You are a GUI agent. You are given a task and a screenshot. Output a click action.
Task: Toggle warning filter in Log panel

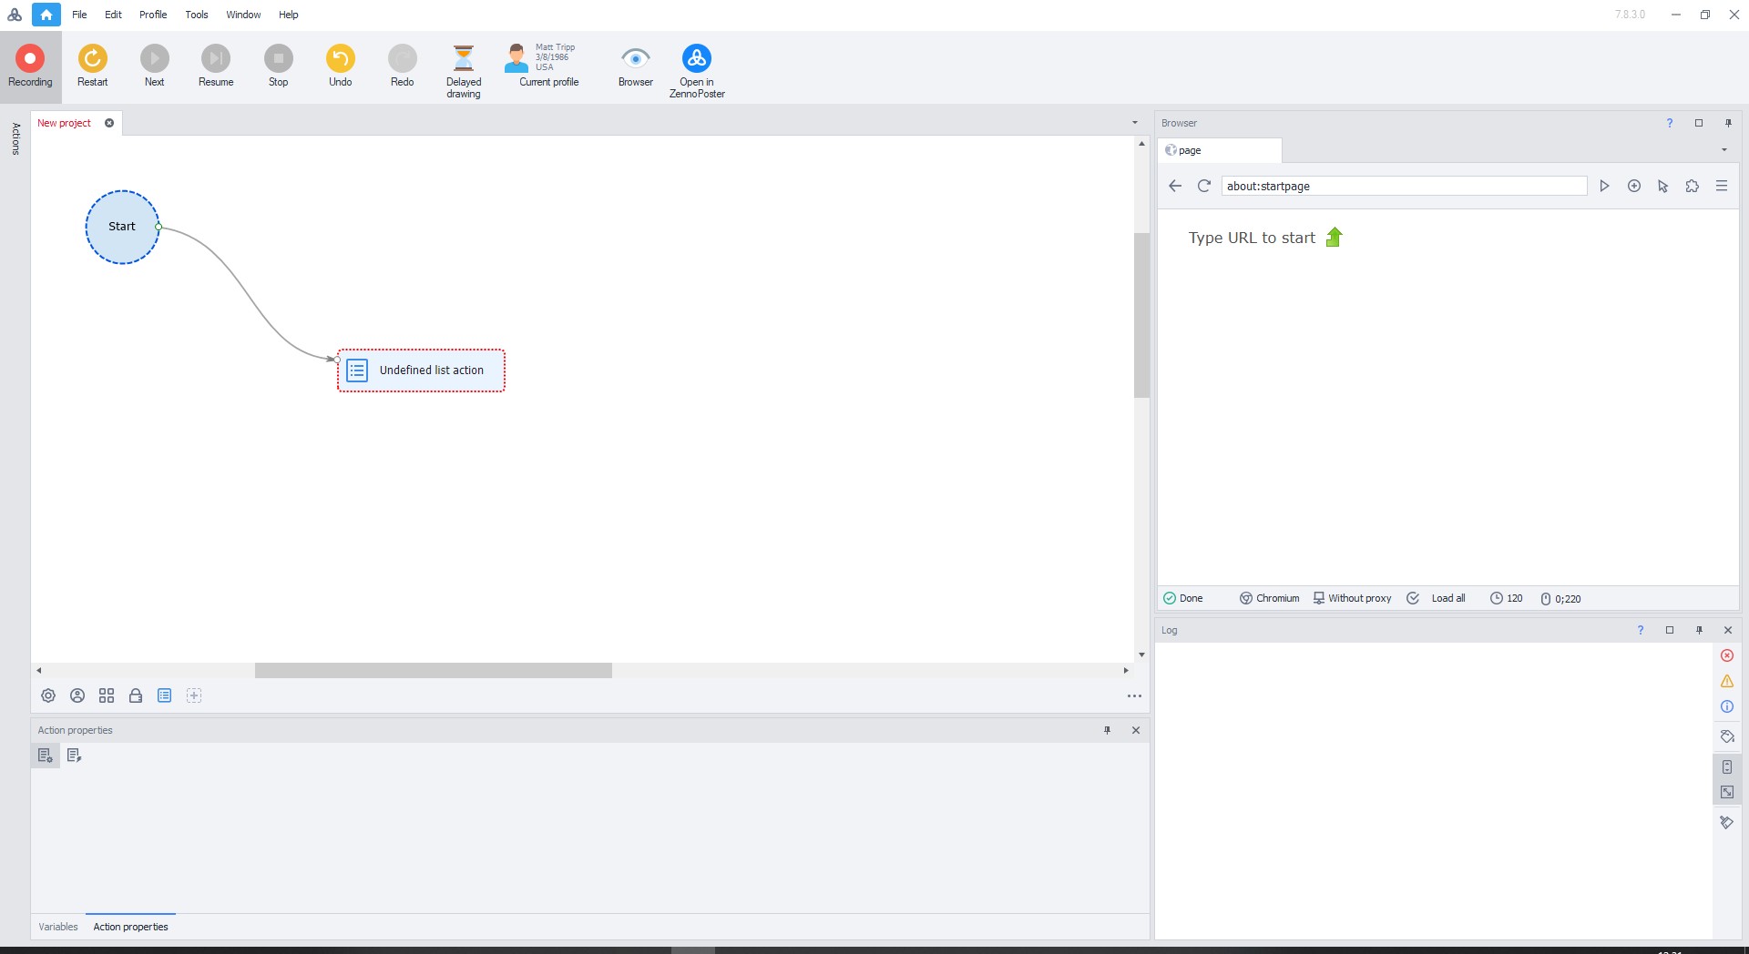point(1726,681)
